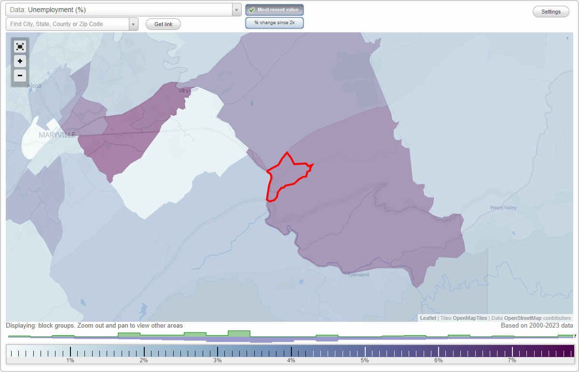Click the 1% mark on legend scale
The width and height of the screenshot is (579, 372).
pyautogui.click(x=70, y=360)
